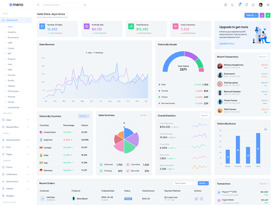Open the shopping cart icon in header
Image resolution: width=273 pixels, height=205 pixels.
coord(239,5)
